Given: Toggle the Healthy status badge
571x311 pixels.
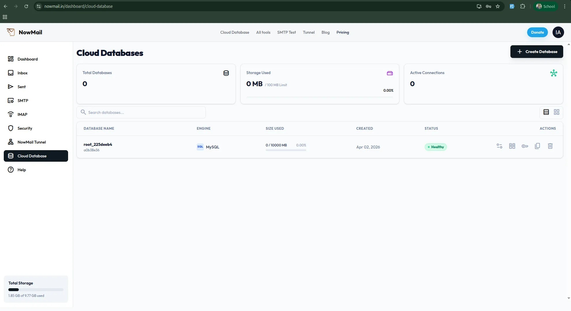Looking at the screenshot, I should [436, 147].
